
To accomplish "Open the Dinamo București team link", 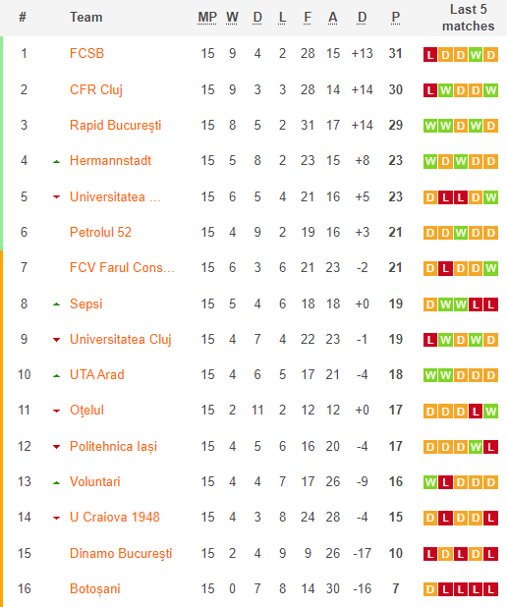I will 121,554.
